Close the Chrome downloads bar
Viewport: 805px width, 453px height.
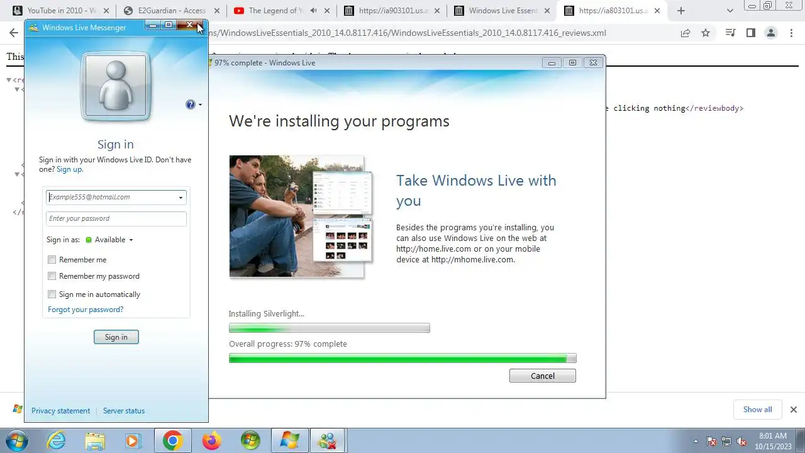793,410
